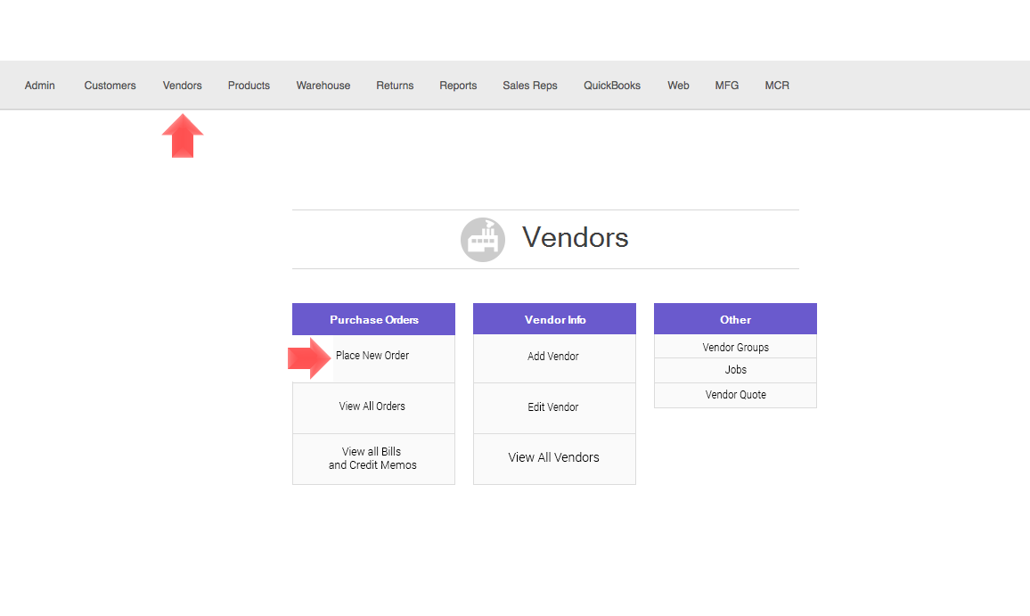Select Vendors in the navigation bar

click(x=183, y=86)
